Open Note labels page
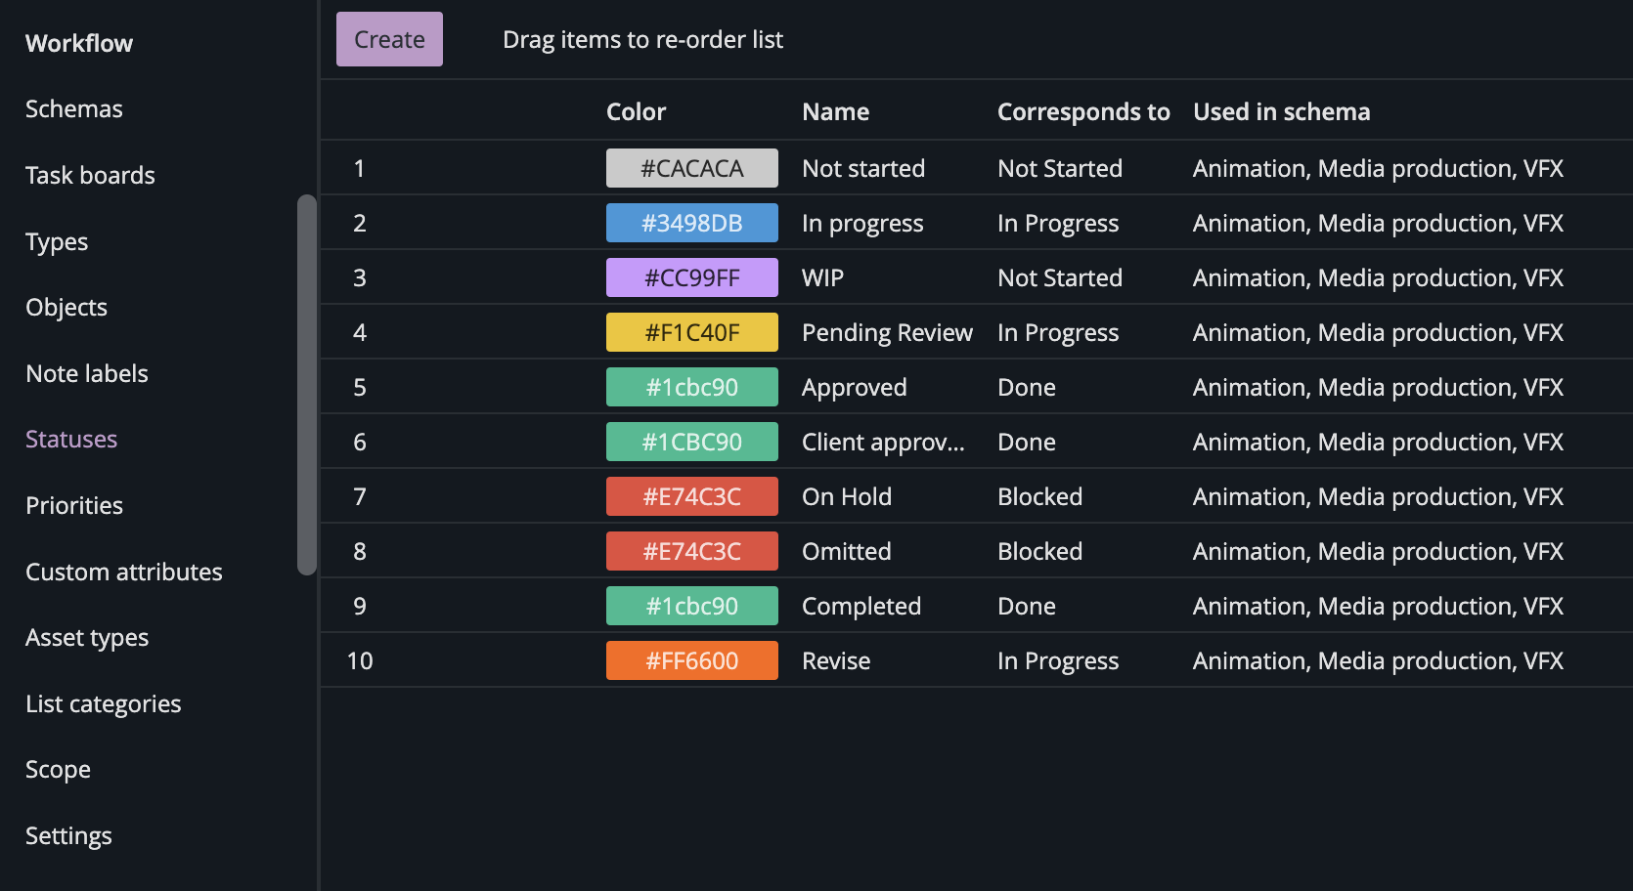This screenshot has height=891, width=1633. [87, 373]
